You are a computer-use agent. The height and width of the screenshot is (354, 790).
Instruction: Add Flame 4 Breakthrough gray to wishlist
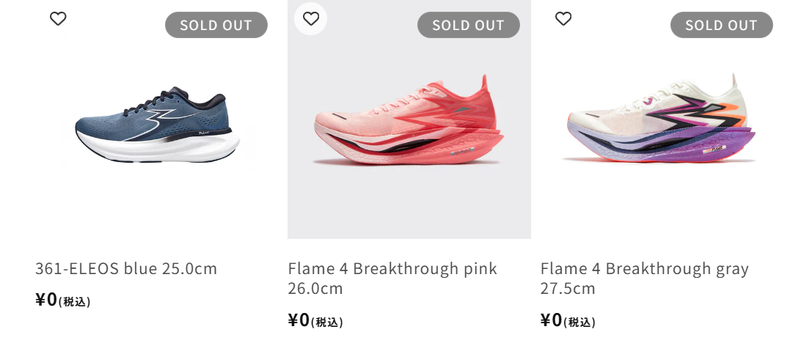563,19
